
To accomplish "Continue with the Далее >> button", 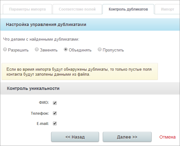I will tap(127, 137).
